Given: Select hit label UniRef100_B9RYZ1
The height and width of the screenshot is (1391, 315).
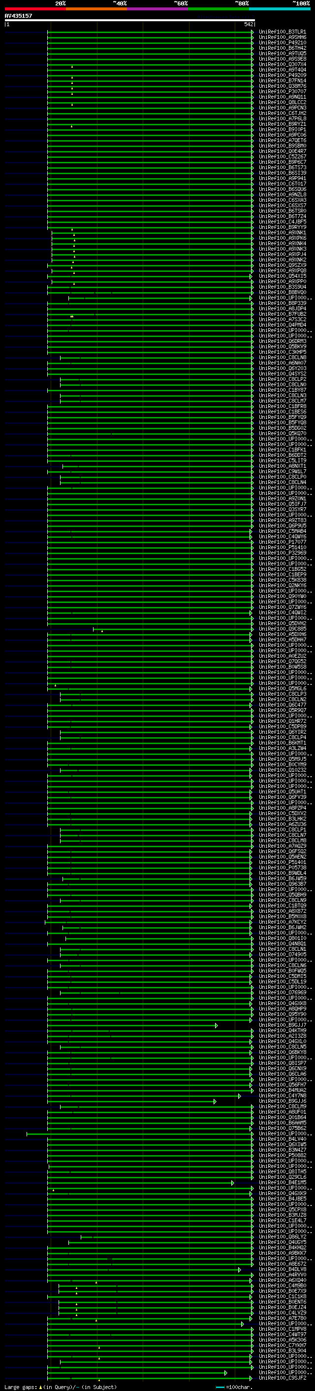Looking at the screenshot, I should [283, 124].
